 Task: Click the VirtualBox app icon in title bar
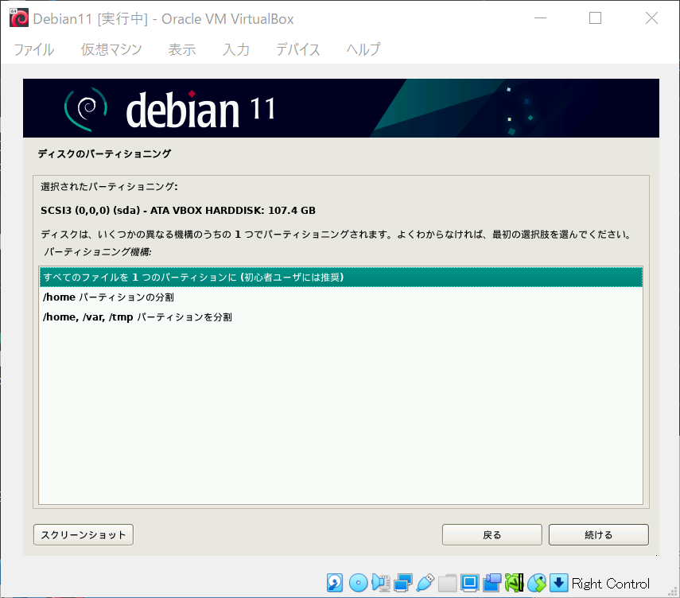click(19, 18)
